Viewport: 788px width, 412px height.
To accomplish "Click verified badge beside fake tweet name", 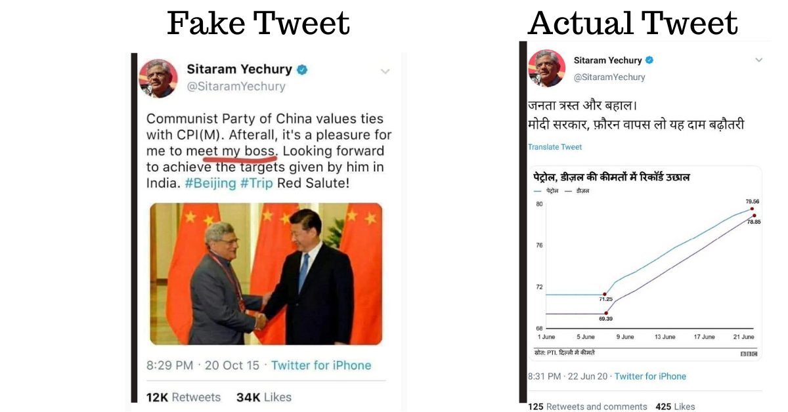I will (302, 70).
